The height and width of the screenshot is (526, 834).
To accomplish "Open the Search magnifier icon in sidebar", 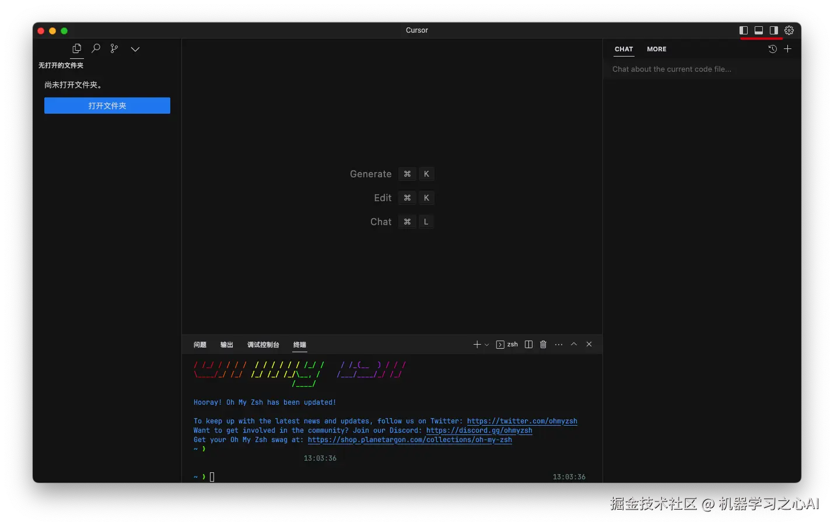I will point(96,48).
